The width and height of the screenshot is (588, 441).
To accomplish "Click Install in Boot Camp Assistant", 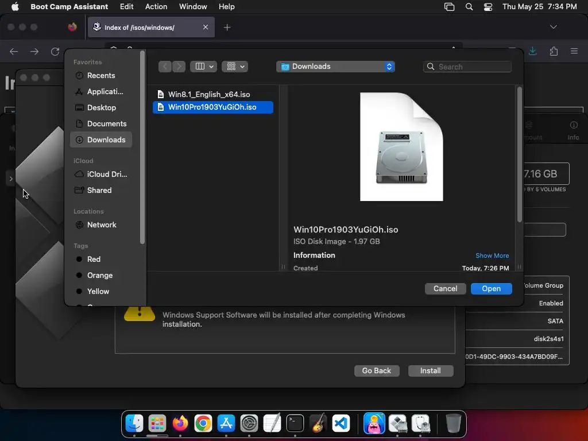I will click(431, 371).
